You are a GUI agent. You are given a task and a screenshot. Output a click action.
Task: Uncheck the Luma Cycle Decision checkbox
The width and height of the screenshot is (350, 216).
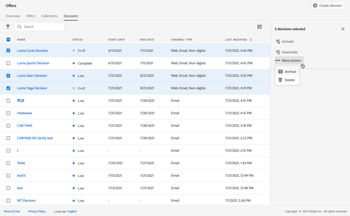pos(8,51)
